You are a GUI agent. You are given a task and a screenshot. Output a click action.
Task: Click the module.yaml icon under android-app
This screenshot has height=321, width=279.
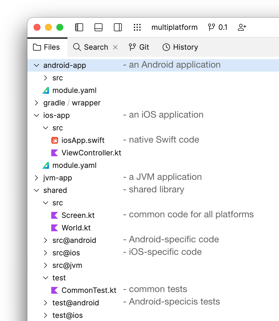(46, 90)
